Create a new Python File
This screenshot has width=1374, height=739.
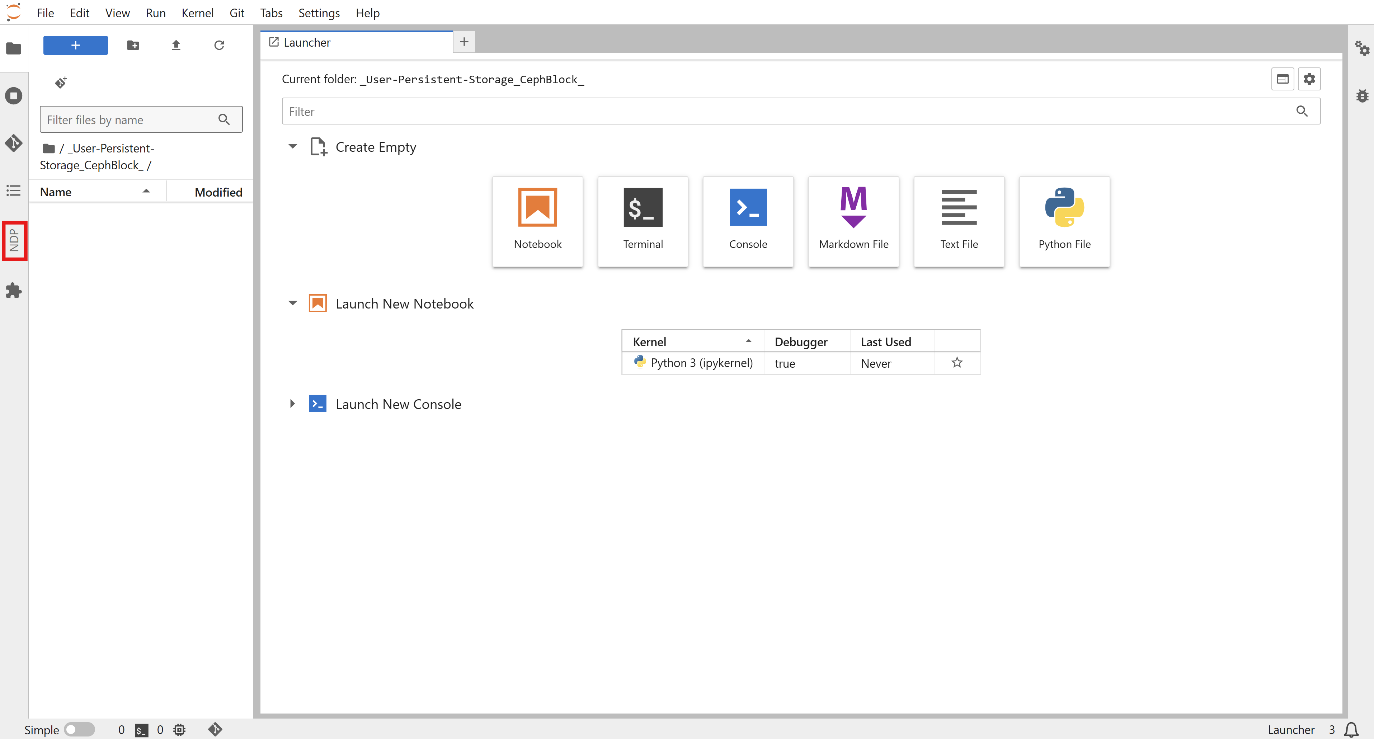tap(1064, 221)
